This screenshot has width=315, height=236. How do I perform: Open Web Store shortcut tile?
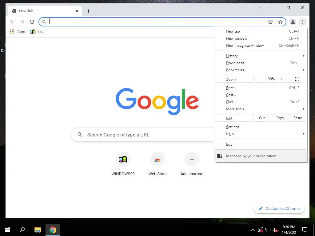157,164
